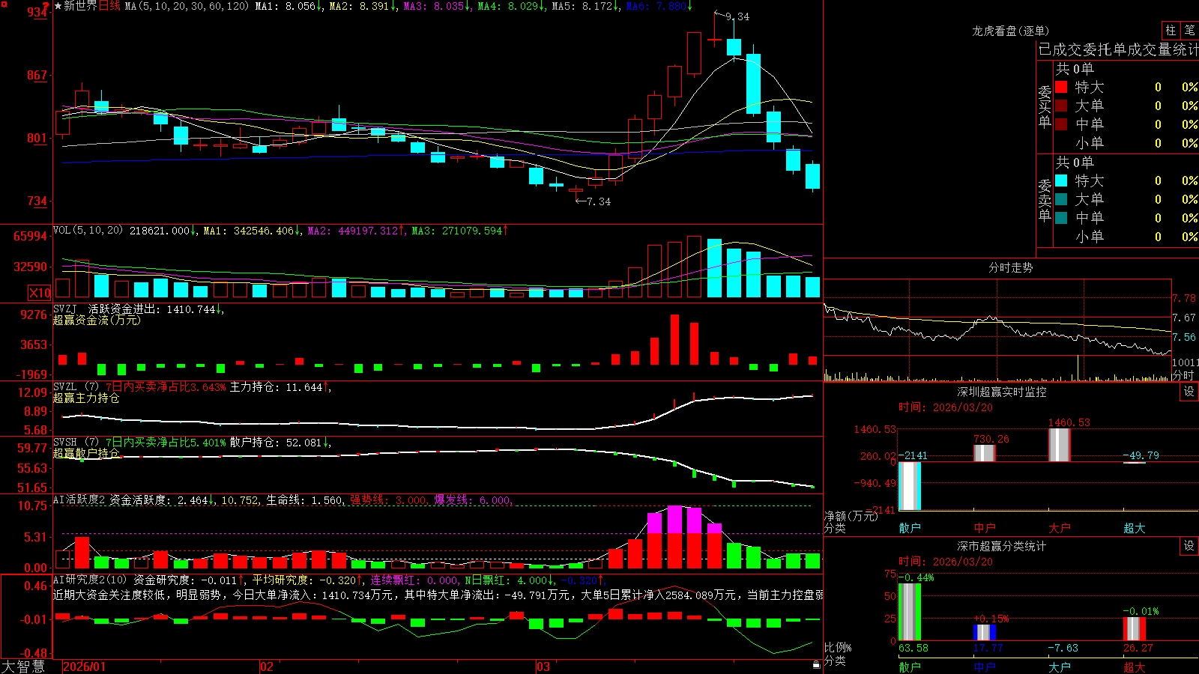
Task: Open 设 settings for 深圳超赢实时监控
Action: click(x=1189, y=392)
